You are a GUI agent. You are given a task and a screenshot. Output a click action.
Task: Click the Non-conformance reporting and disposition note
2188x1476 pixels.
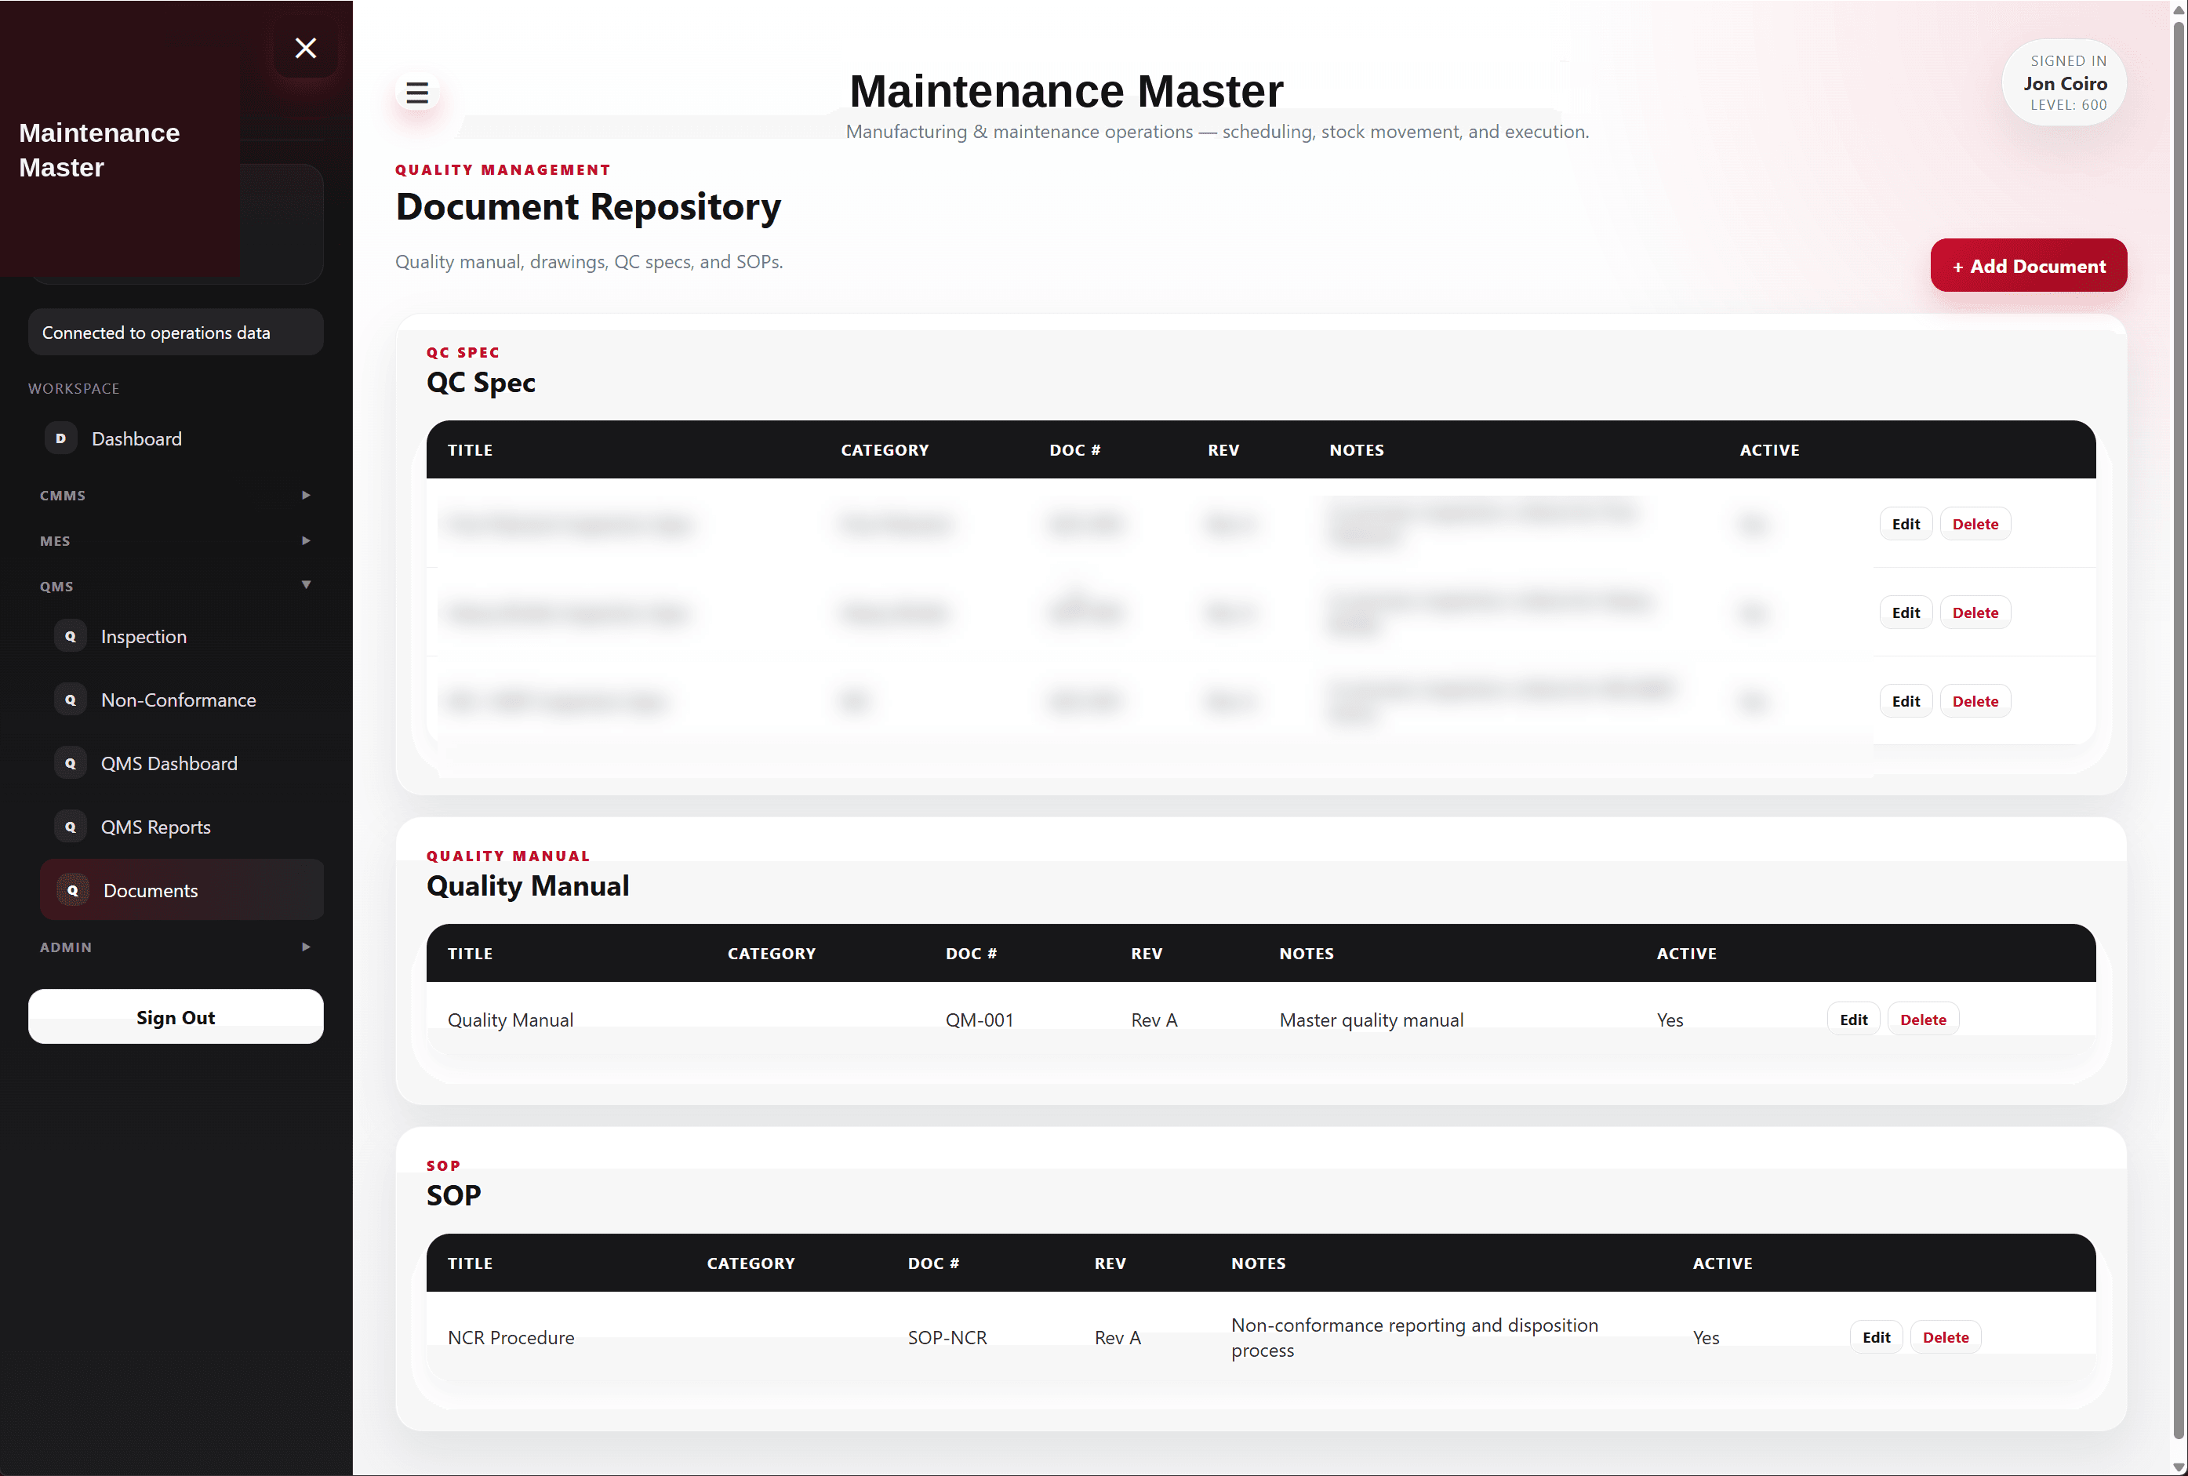(1415, 1338)
